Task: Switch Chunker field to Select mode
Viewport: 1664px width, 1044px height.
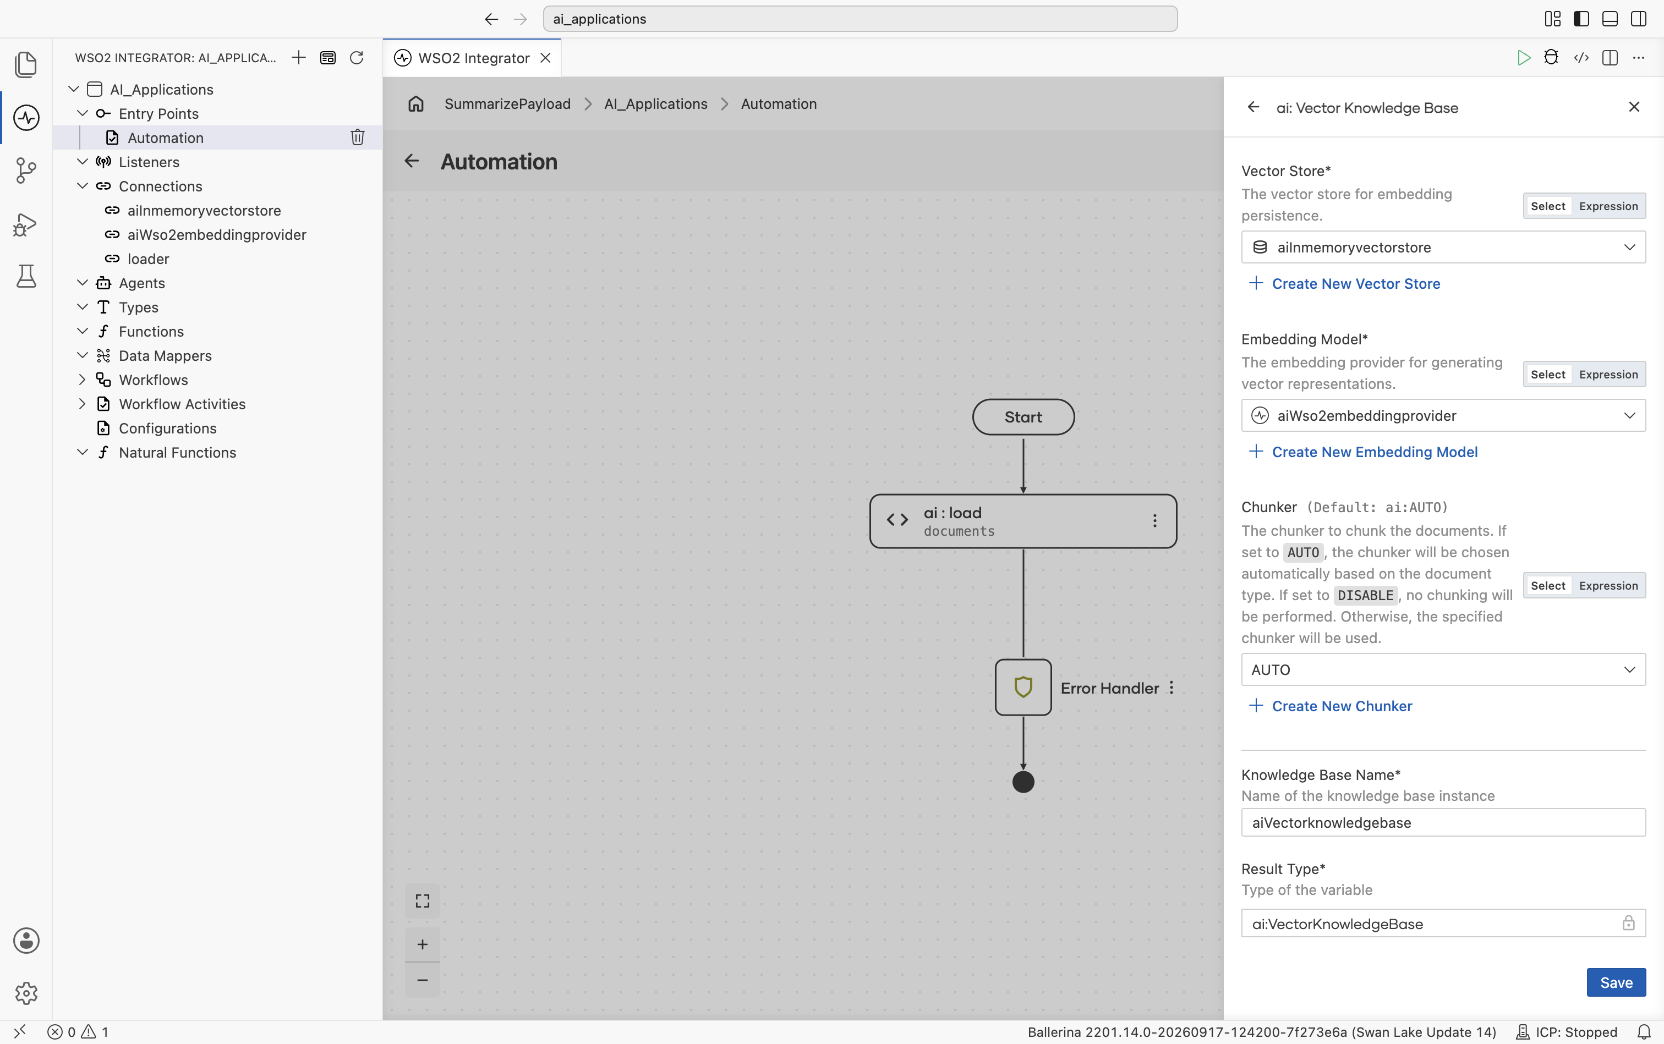Action: [x=1548, y=585]
